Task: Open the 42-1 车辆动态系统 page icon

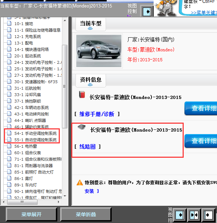Action: coord(9,107)
